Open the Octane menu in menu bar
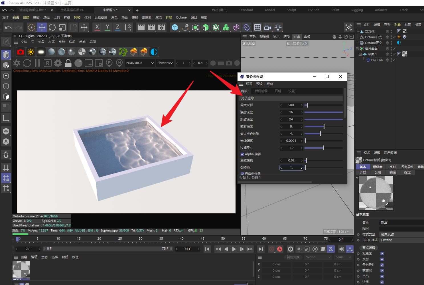The width and height of the screenshot is (424, 285). [x=181, y=17]
